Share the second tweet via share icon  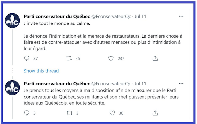(155, 113)
